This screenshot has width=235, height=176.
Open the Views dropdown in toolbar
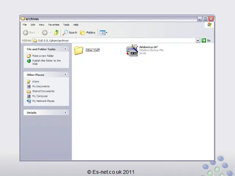pos(103,33)
